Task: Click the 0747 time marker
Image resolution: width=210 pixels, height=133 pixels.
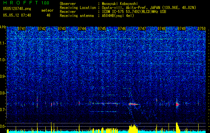Action: [x=142, y=29]
